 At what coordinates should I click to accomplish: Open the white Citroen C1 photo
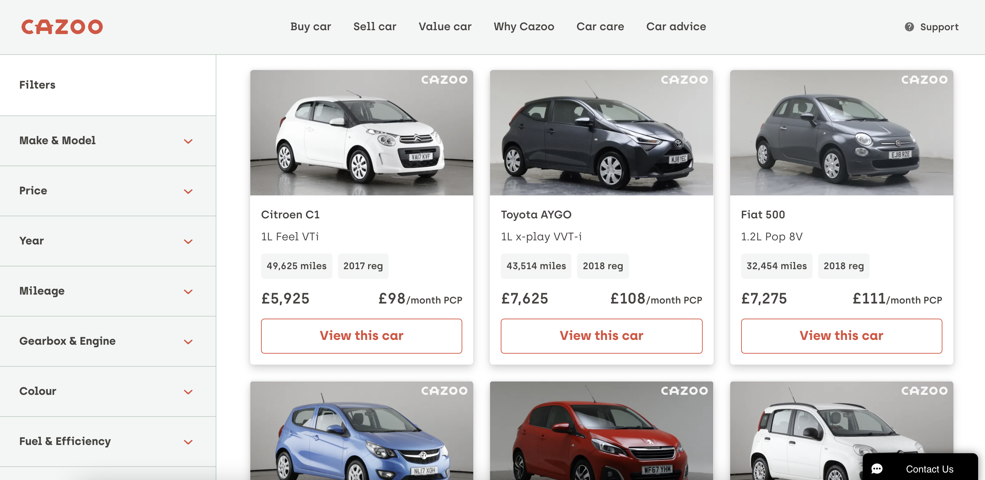point(361,133)
